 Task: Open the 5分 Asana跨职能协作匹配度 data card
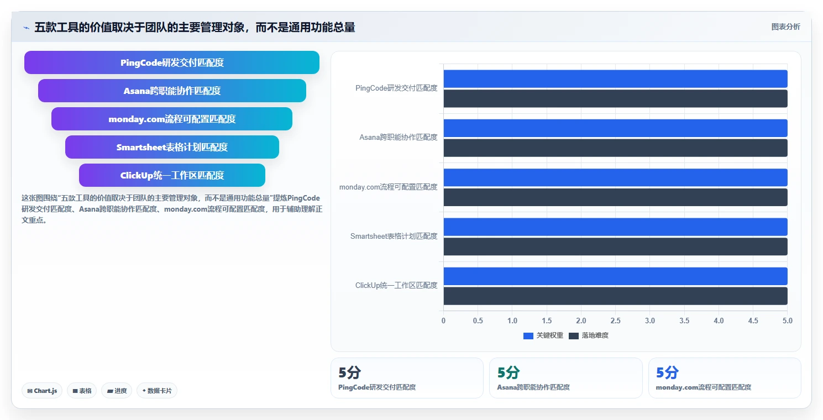[x=566, y=378]
